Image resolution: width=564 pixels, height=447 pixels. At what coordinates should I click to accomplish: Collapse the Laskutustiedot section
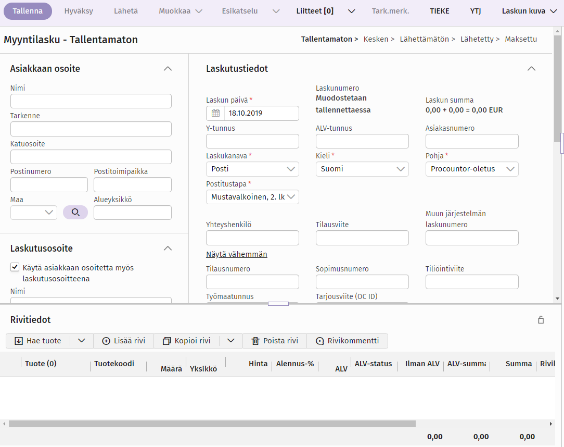(531, 69)
